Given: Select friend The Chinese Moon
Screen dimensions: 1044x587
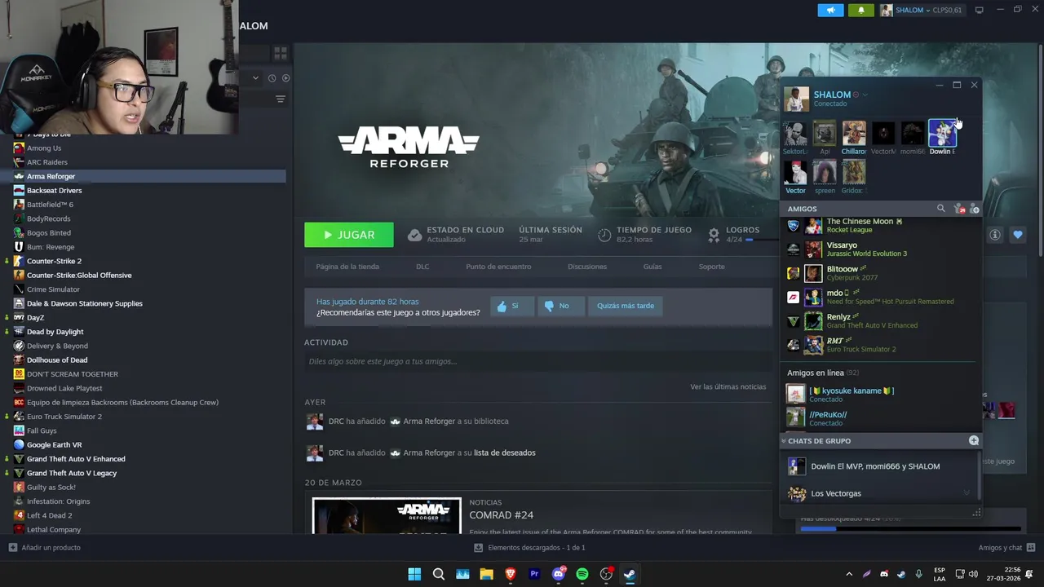Looking at the screenshot, I should pyautogui.click(x=881, y=225).
